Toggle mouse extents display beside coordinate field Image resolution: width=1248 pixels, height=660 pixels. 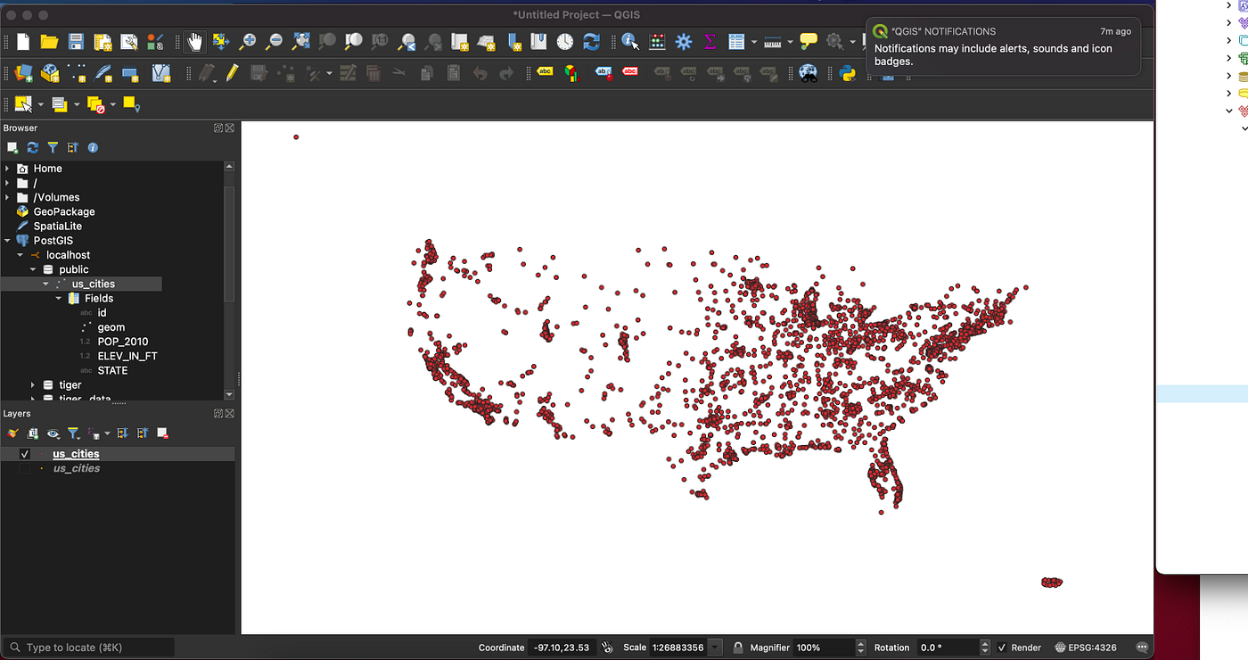pos(607,648)
